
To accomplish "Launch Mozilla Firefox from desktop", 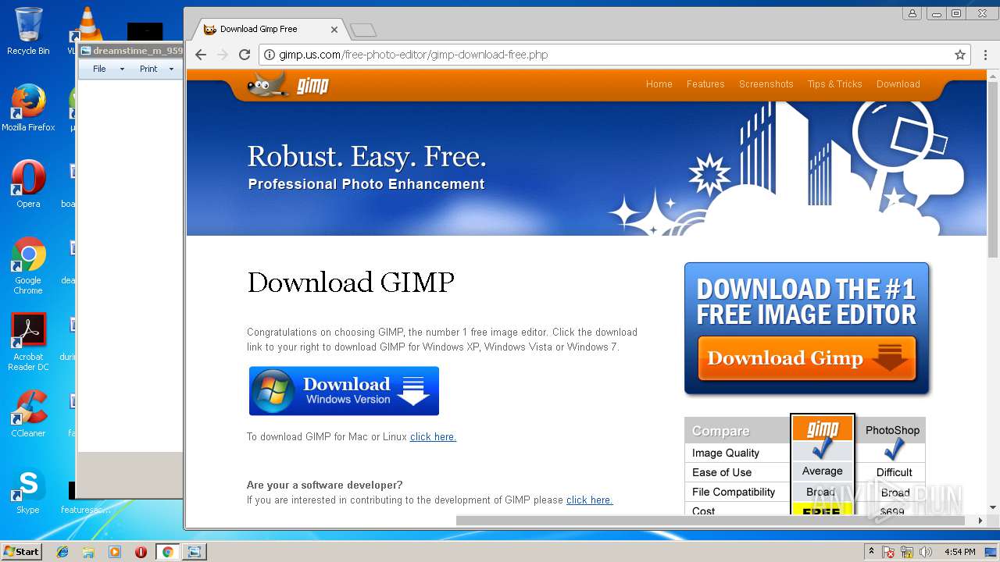I will pos(28,108).
